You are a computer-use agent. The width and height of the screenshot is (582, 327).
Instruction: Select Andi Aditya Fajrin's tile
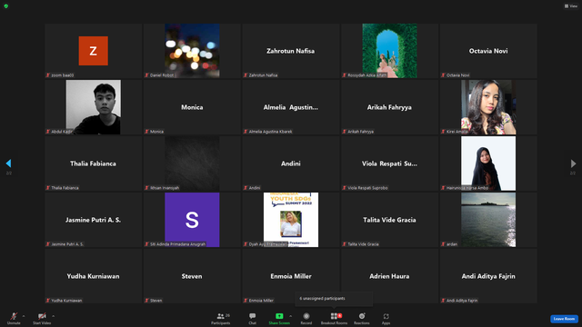[488, 276]
